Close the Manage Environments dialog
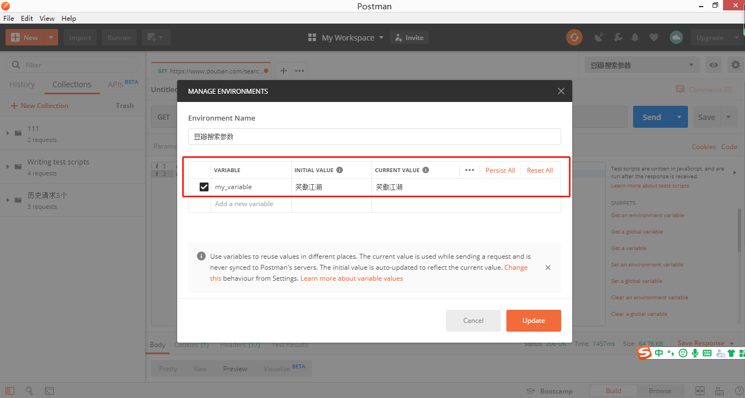Viewport: 745px width, 398px height. 561,91
